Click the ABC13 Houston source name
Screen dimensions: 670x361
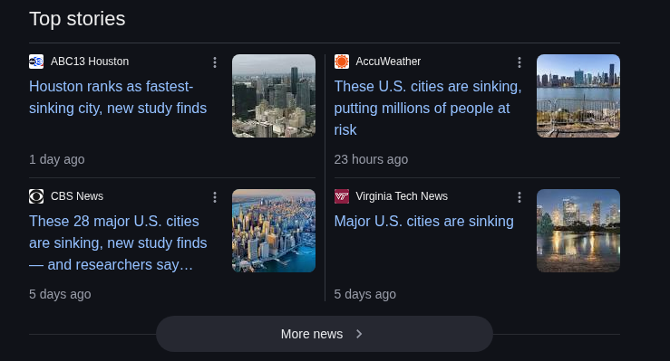[90, 62]
